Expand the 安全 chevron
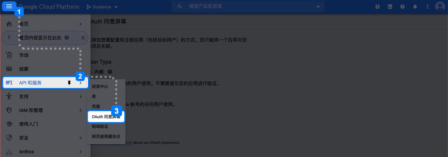448x157 pixels. point(80,138)
